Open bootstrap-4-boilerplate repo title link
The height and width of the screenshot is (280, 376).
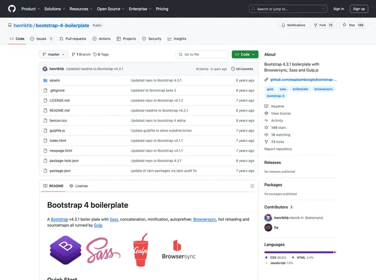[x=62, y=26]
